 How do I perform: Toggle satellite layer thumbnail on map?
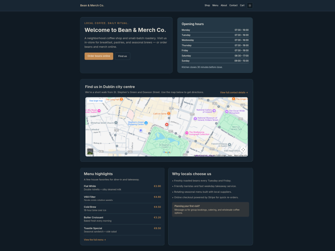[90, 152]
